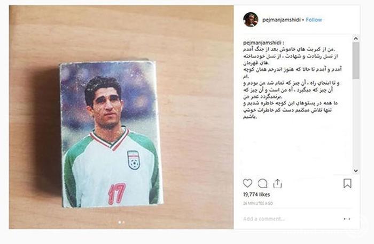Open the 26 minutes ago timestamp
The width and height of the screenshot is (374, 244).
click(258, 204)
